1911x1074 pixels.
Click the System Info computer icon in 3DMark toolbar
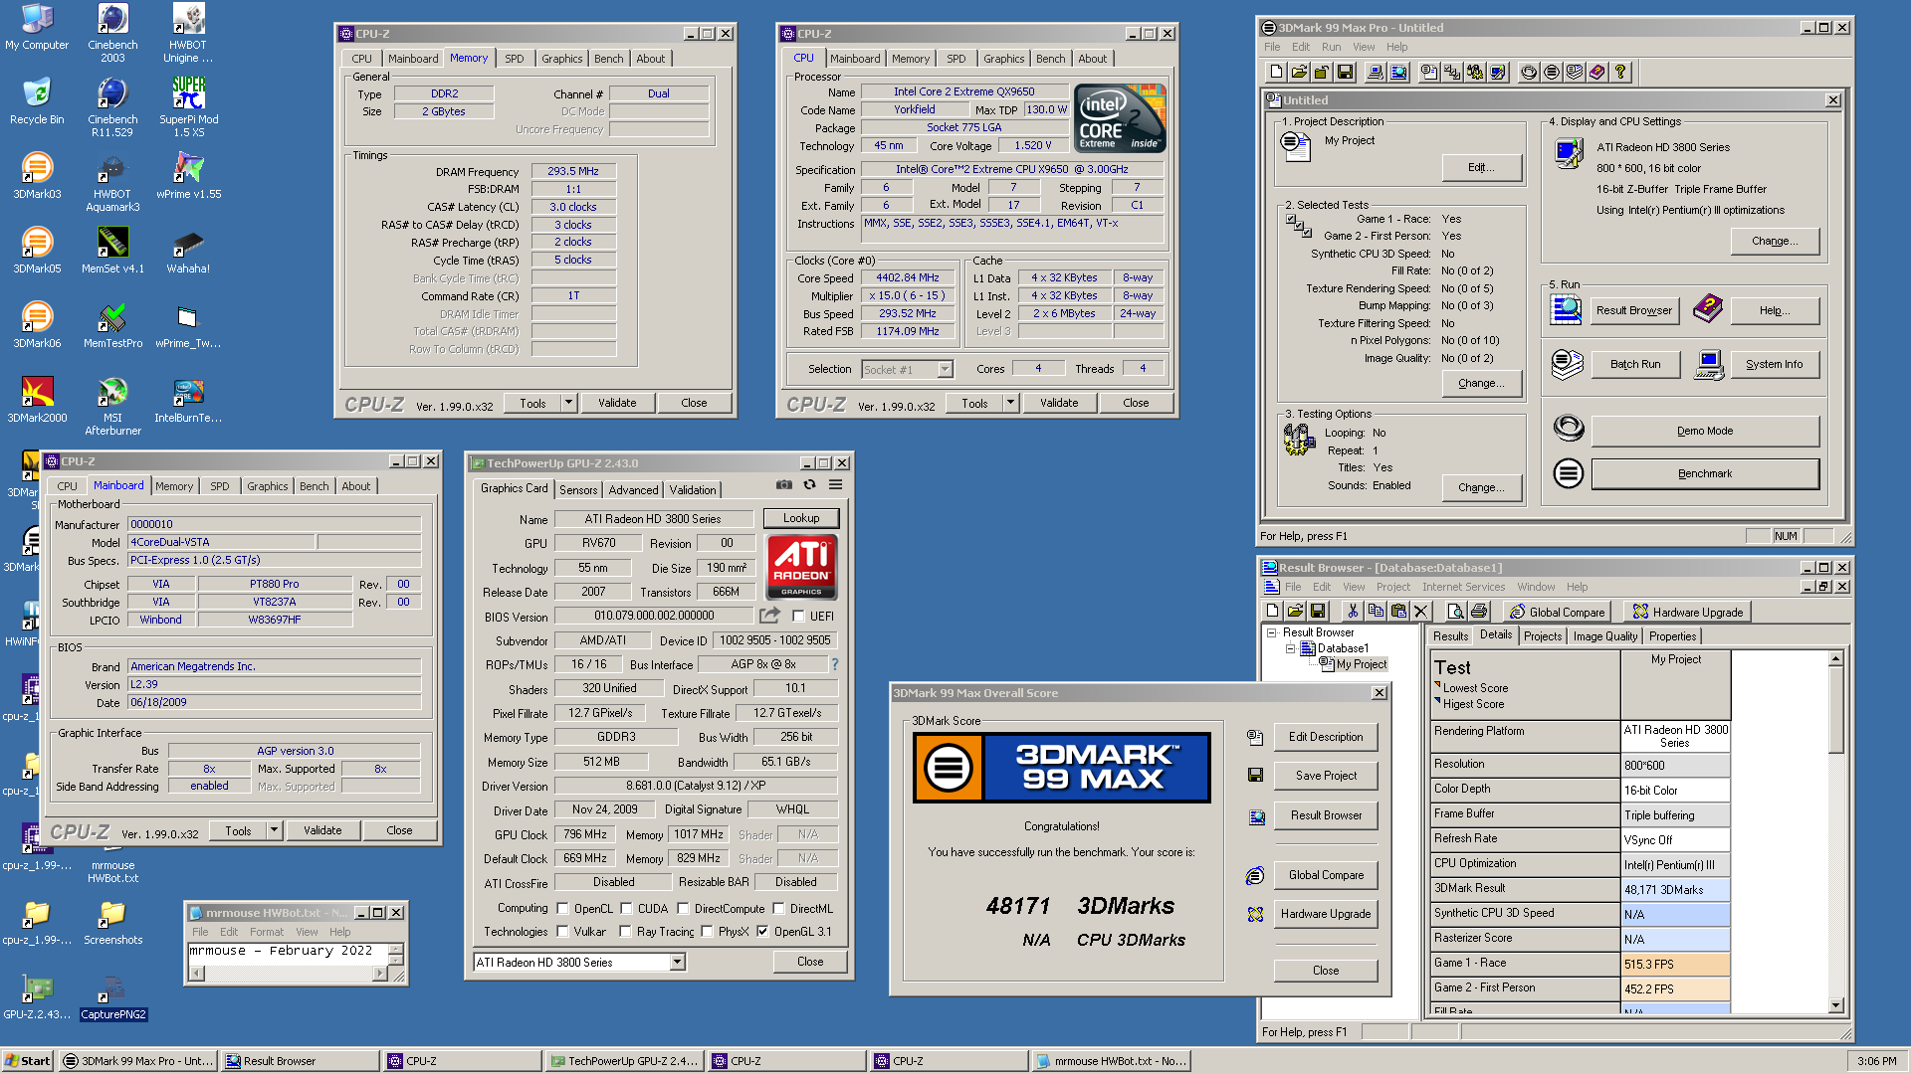click(1376, 72)
